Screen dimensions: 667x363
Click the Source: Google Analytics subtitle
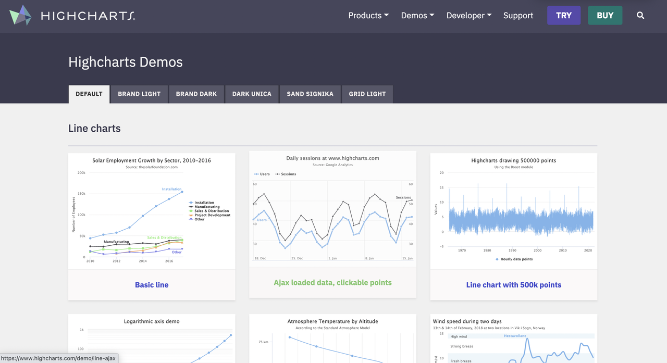332,165
